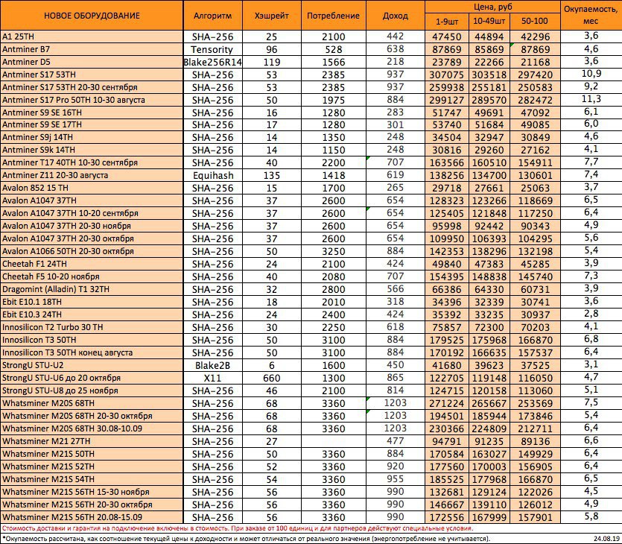622x544 pixels.
Task: Select the '50-100' price subheader
Action: [535, 22]
